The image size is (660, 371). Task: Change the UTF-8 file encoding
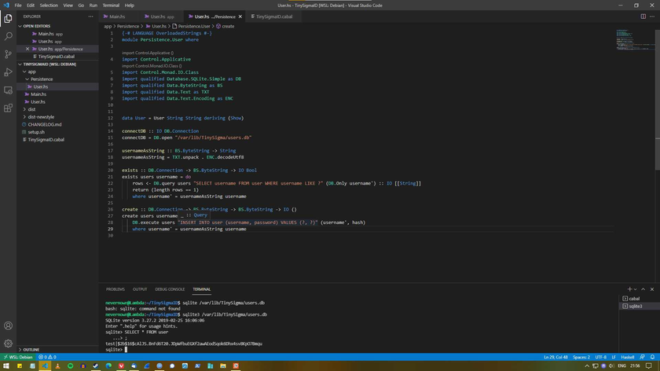(x=600, y=357)
